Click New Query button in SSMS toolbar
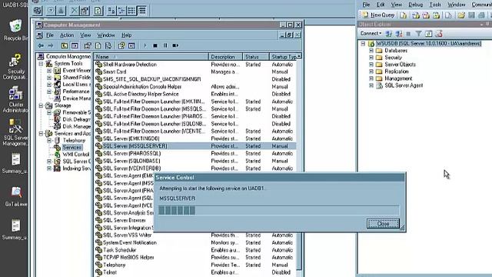Image resolution: width=492 pixels, height=277 pixels. coord(378,15)
